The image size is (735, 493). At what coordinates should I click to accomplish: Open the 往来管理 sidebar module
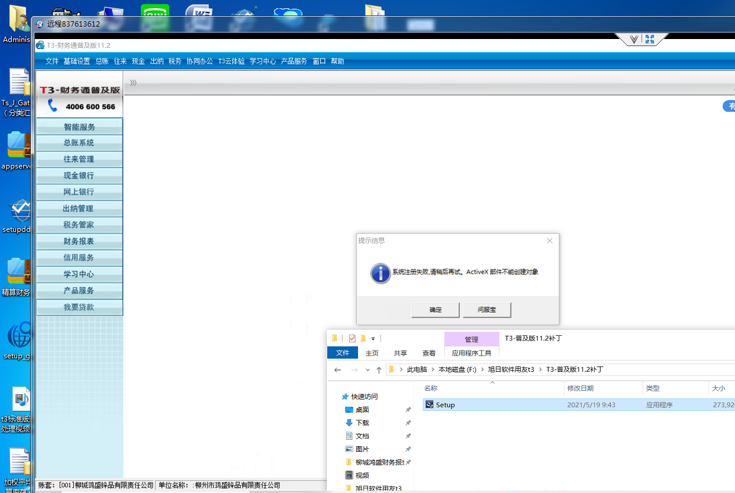[79, 159]
